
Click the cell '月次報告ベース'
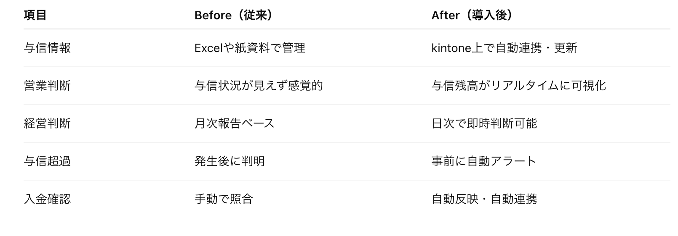point(235,124)
